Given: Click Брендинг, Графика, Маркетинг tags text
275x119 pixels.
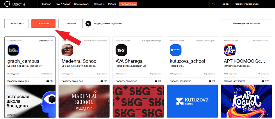Looking at the screenshot, I should [x=24, y=66].
